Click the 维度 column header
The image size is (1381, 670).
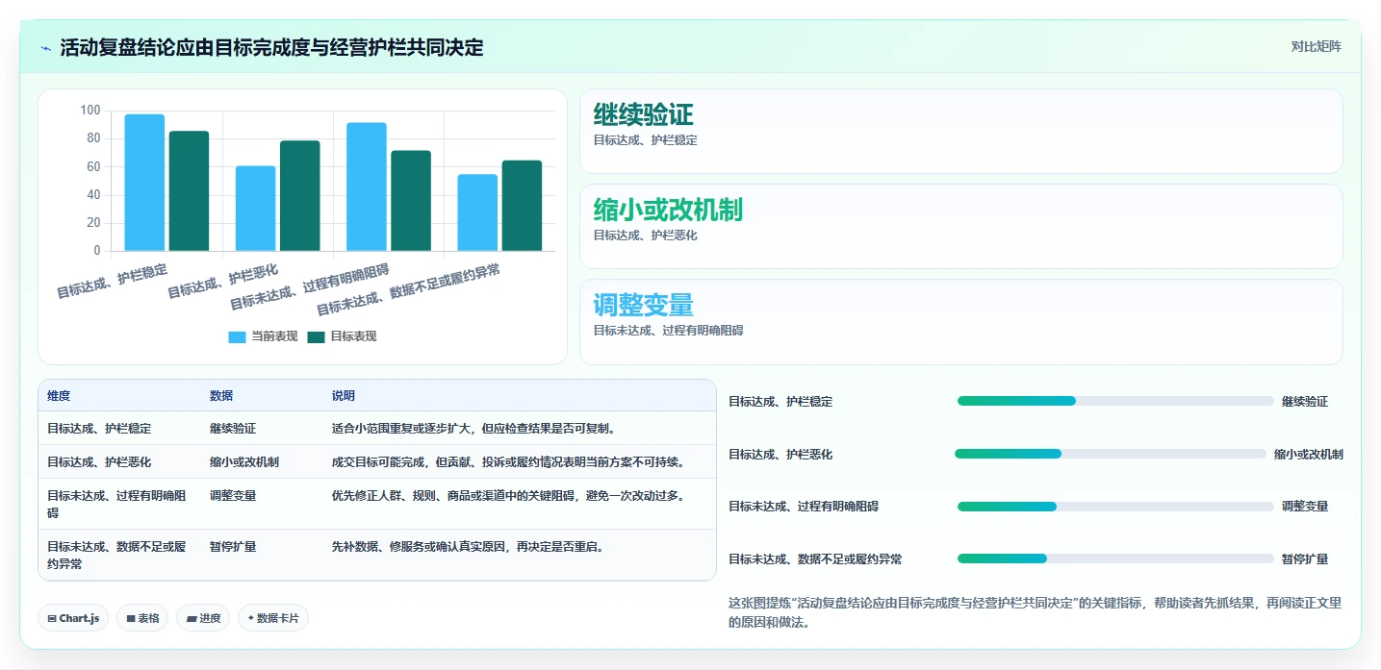[x=59, y=396]
